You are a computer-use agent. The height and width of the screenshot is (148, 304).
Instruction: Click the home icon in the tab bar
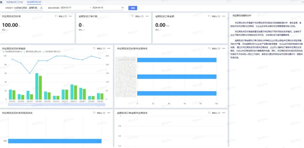1,2
